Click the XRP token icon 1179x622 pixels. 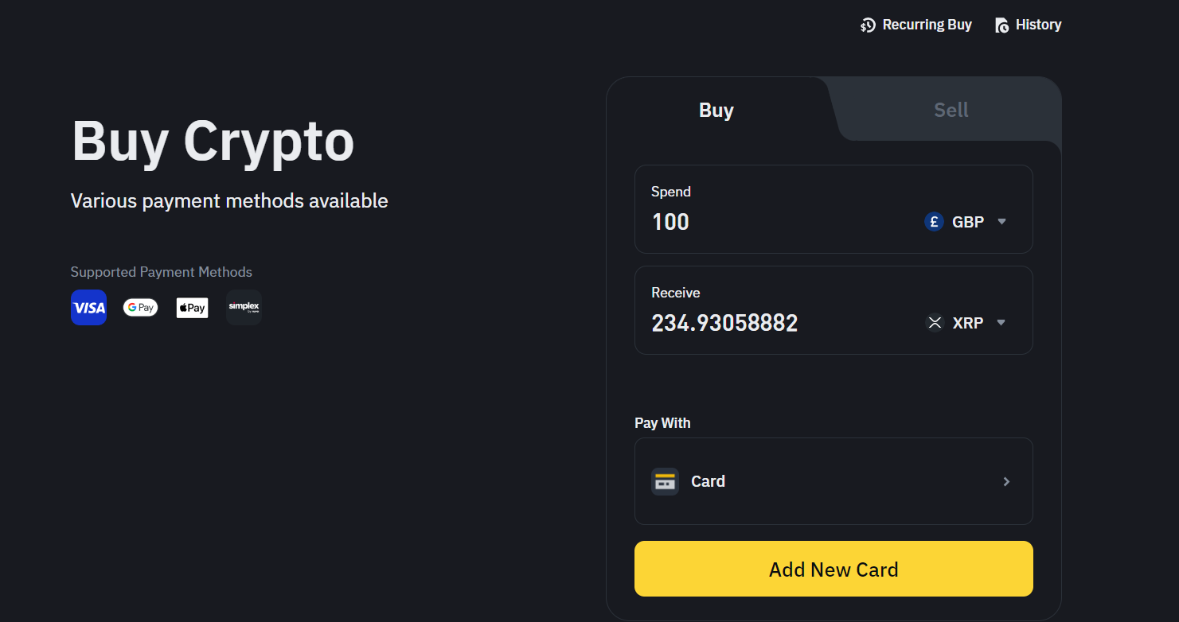[x=935, y=323]
